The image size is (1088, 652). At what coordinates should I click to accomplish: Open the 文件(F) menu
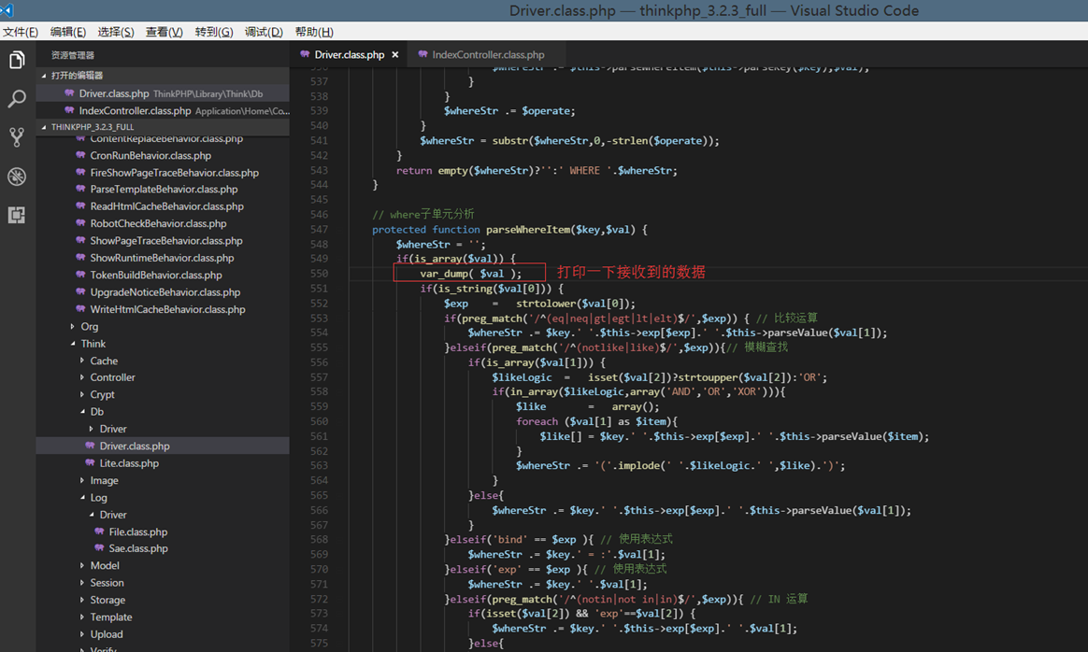click(x=21, y=32)
